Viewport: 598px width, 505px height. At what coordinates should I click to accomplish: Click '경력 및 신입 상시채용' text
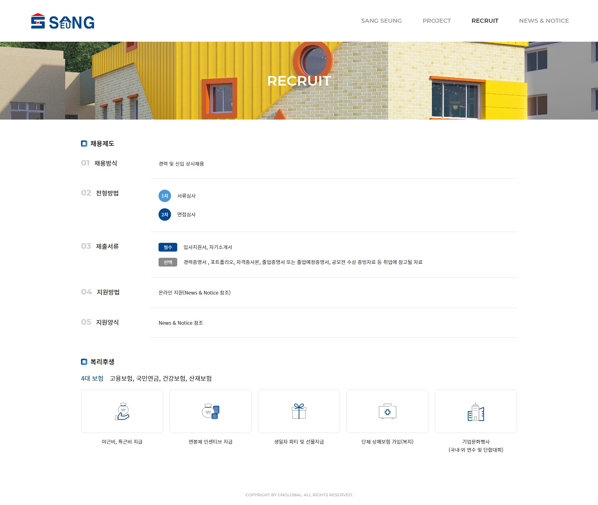coord(181,164)
